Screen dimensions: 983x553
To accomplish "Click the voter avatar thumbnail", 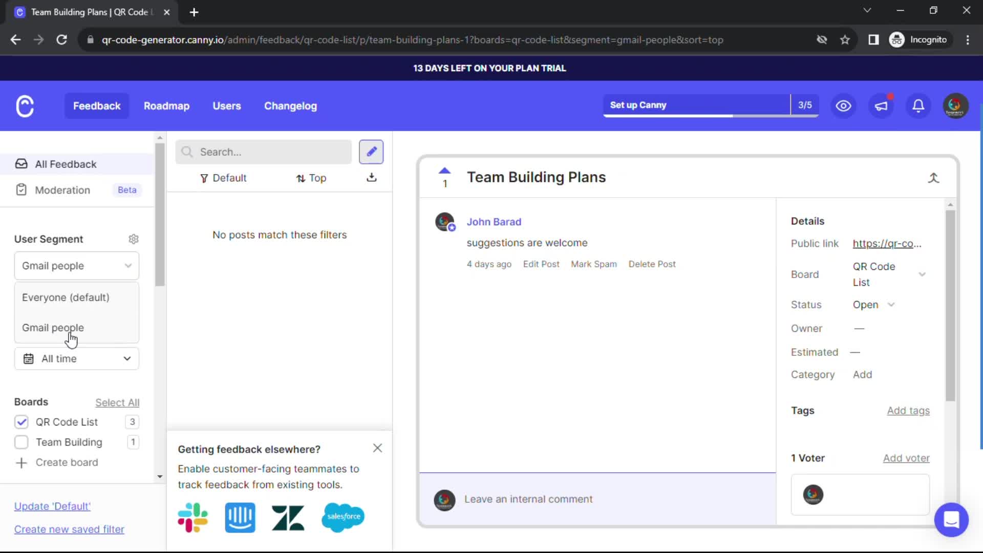I will (813, 495).
